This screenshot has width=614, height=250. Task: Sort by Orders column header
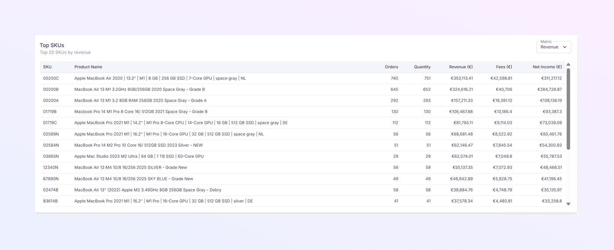click(391, 67)
